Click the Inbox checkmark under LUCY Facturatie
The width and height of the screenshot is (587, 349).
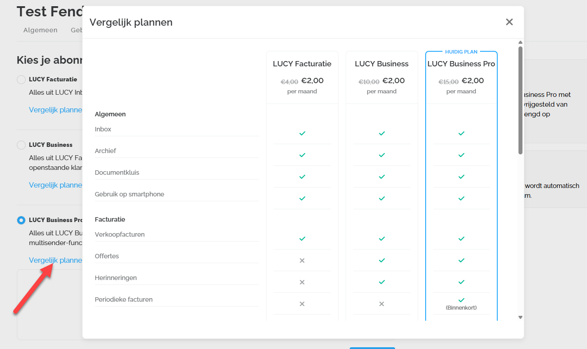click(302, 133)
